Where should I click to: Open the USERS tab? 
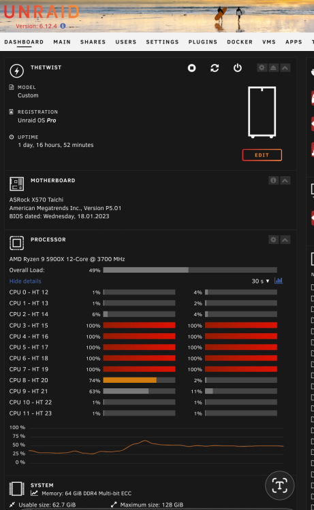pyautogui.click(x=126, y=42)
